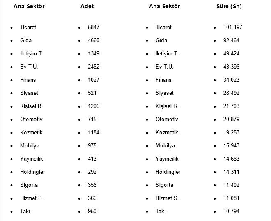Image resolution: width=271 pixels, height=221 pixels.
Task: Click the number 4660
Action: [x=94, y=40]
